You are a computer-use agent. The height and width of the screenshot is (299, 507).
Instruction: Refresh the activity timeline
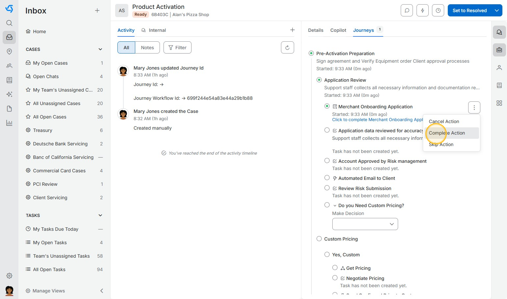(287, 48)
